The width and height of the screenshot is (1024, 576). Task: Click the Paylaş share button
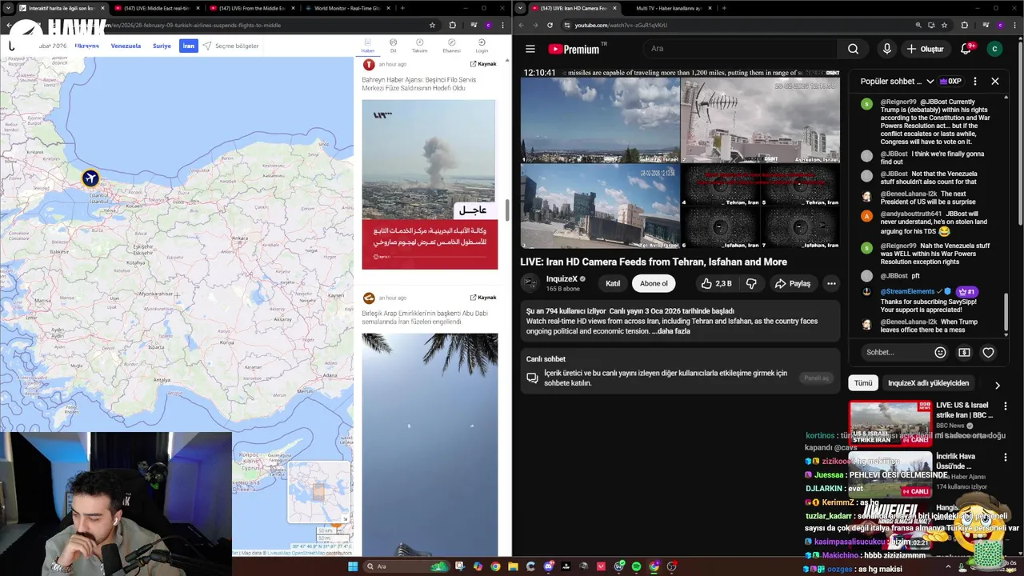(793, 283)
